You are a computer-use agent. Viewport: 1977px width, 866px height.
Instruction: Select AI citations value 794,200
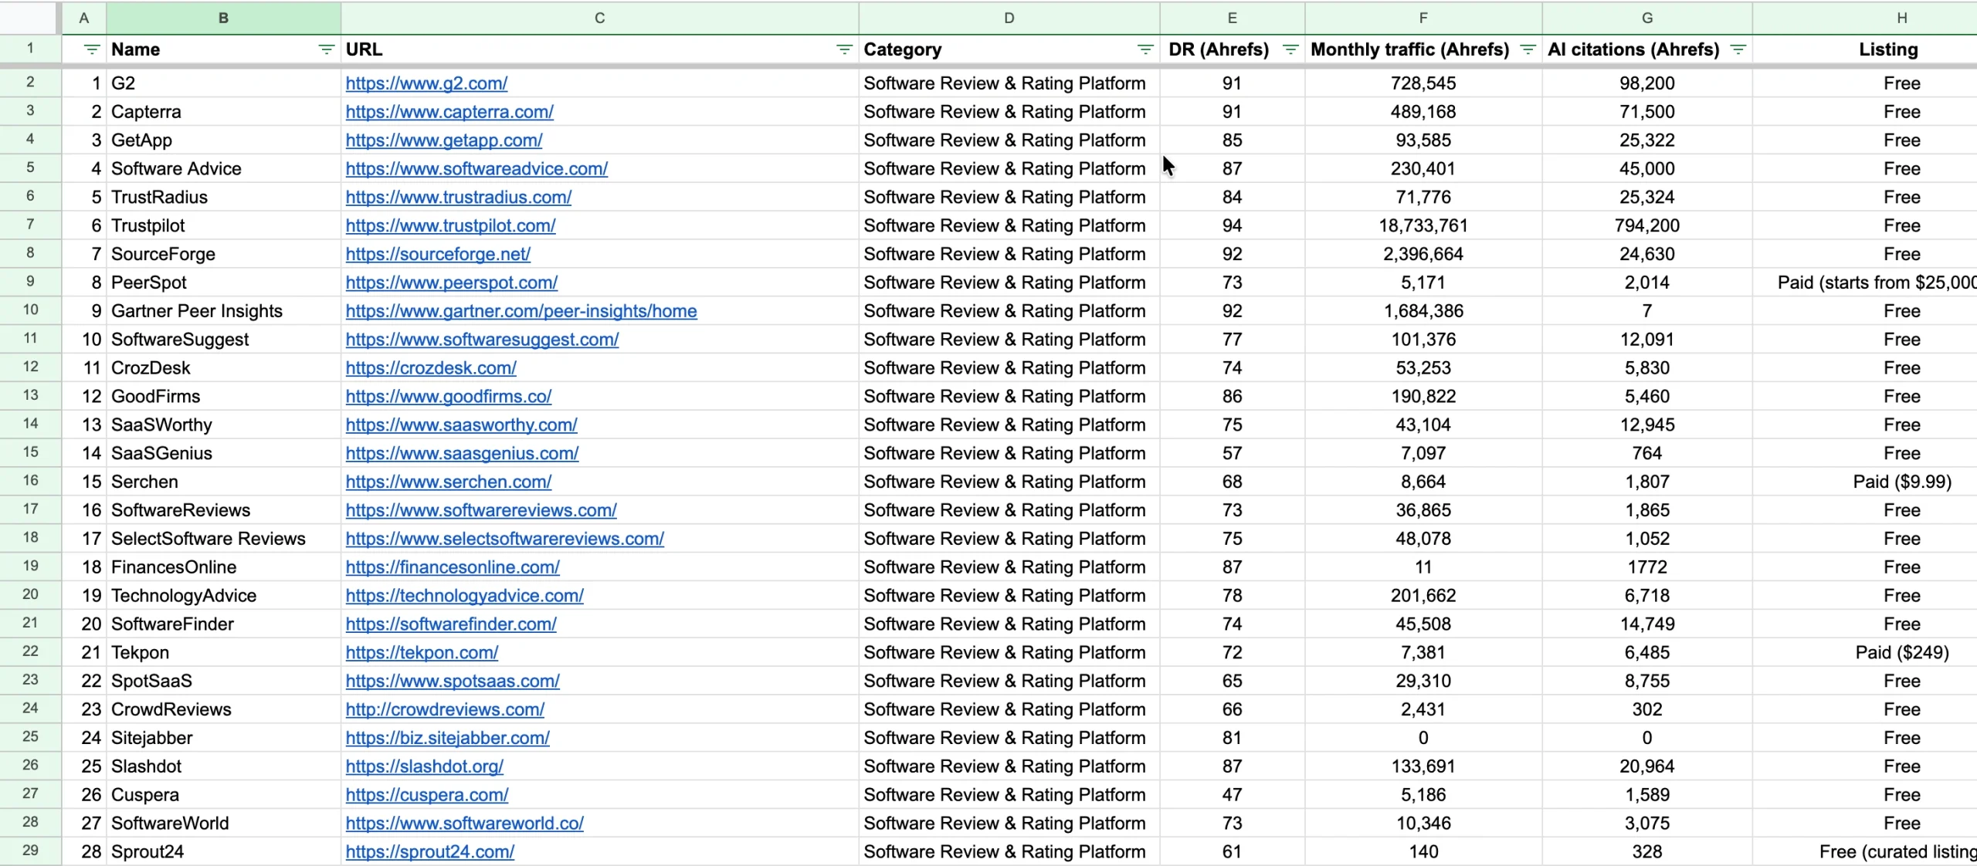pyautogui.click(x=1646, y=225)
